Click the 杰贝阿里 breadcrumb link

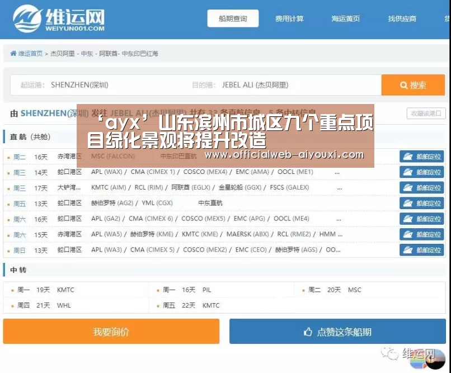(63, 54)
